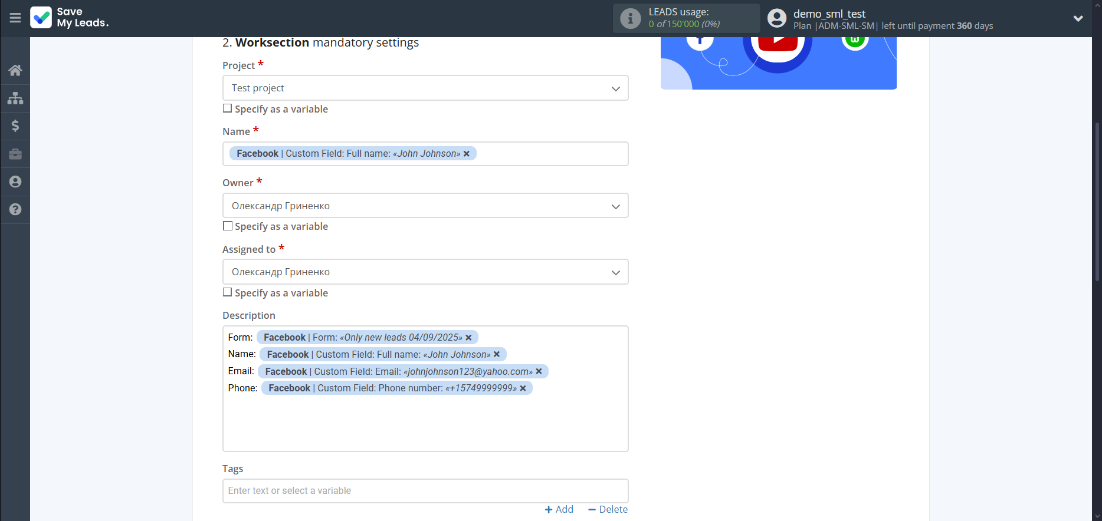
Task: Check Specify as a variable under Owner
Action: (x=228, y=226)
